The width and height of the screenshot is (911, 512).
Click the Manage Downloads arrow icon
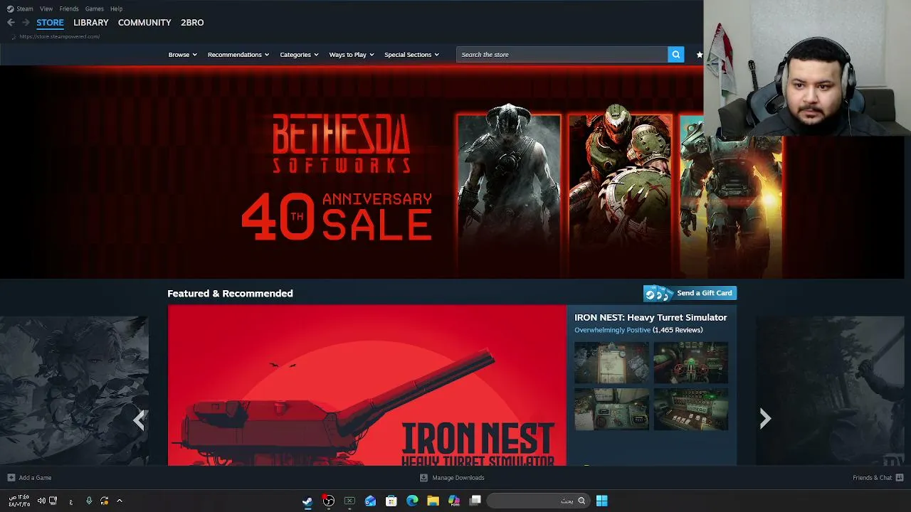[x=423, y=478]
